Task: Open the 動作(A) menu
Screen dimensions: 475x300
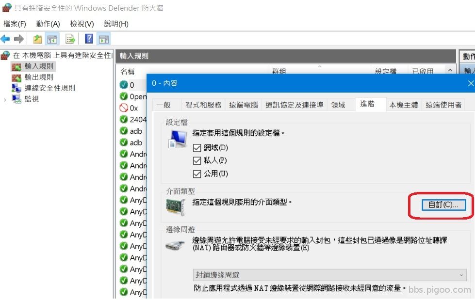Action: coord(48,24)
